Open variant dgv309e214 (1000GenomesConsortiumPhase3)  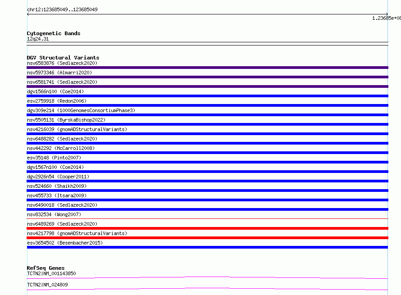[81, 110]
